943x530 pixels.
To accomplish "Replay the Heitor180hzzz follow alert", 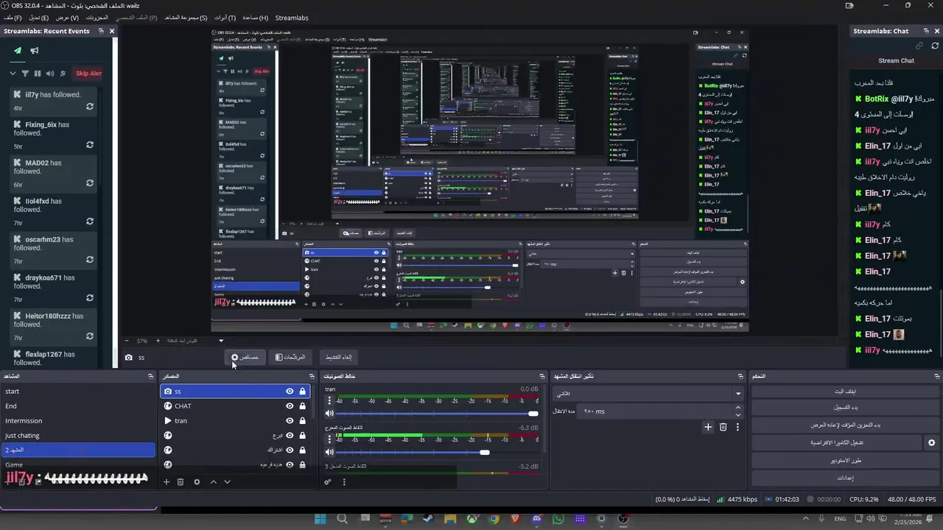I will tap(90, 336).
